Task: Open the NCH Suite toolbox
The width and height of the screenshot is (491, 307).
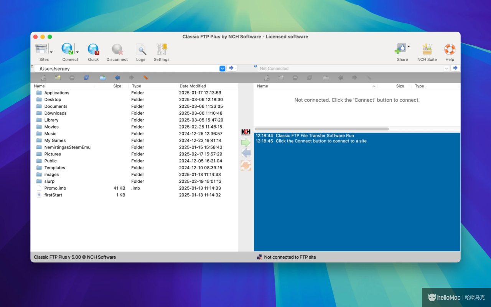Action: 427,49
